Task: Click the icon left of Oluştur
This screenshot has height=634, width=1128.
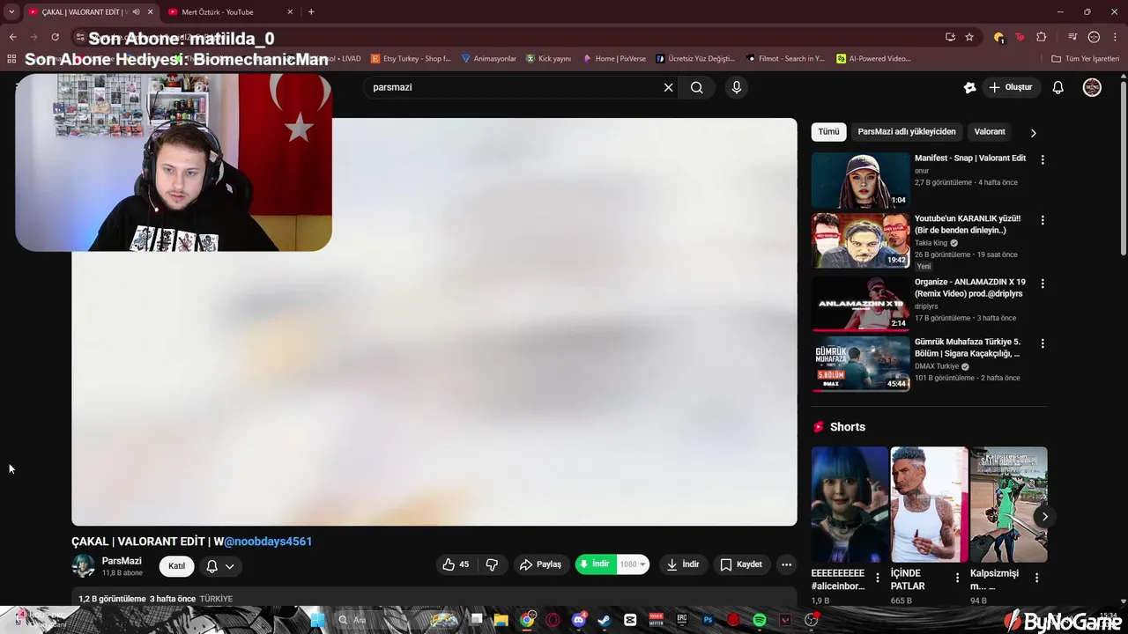Action: (970, 87)
